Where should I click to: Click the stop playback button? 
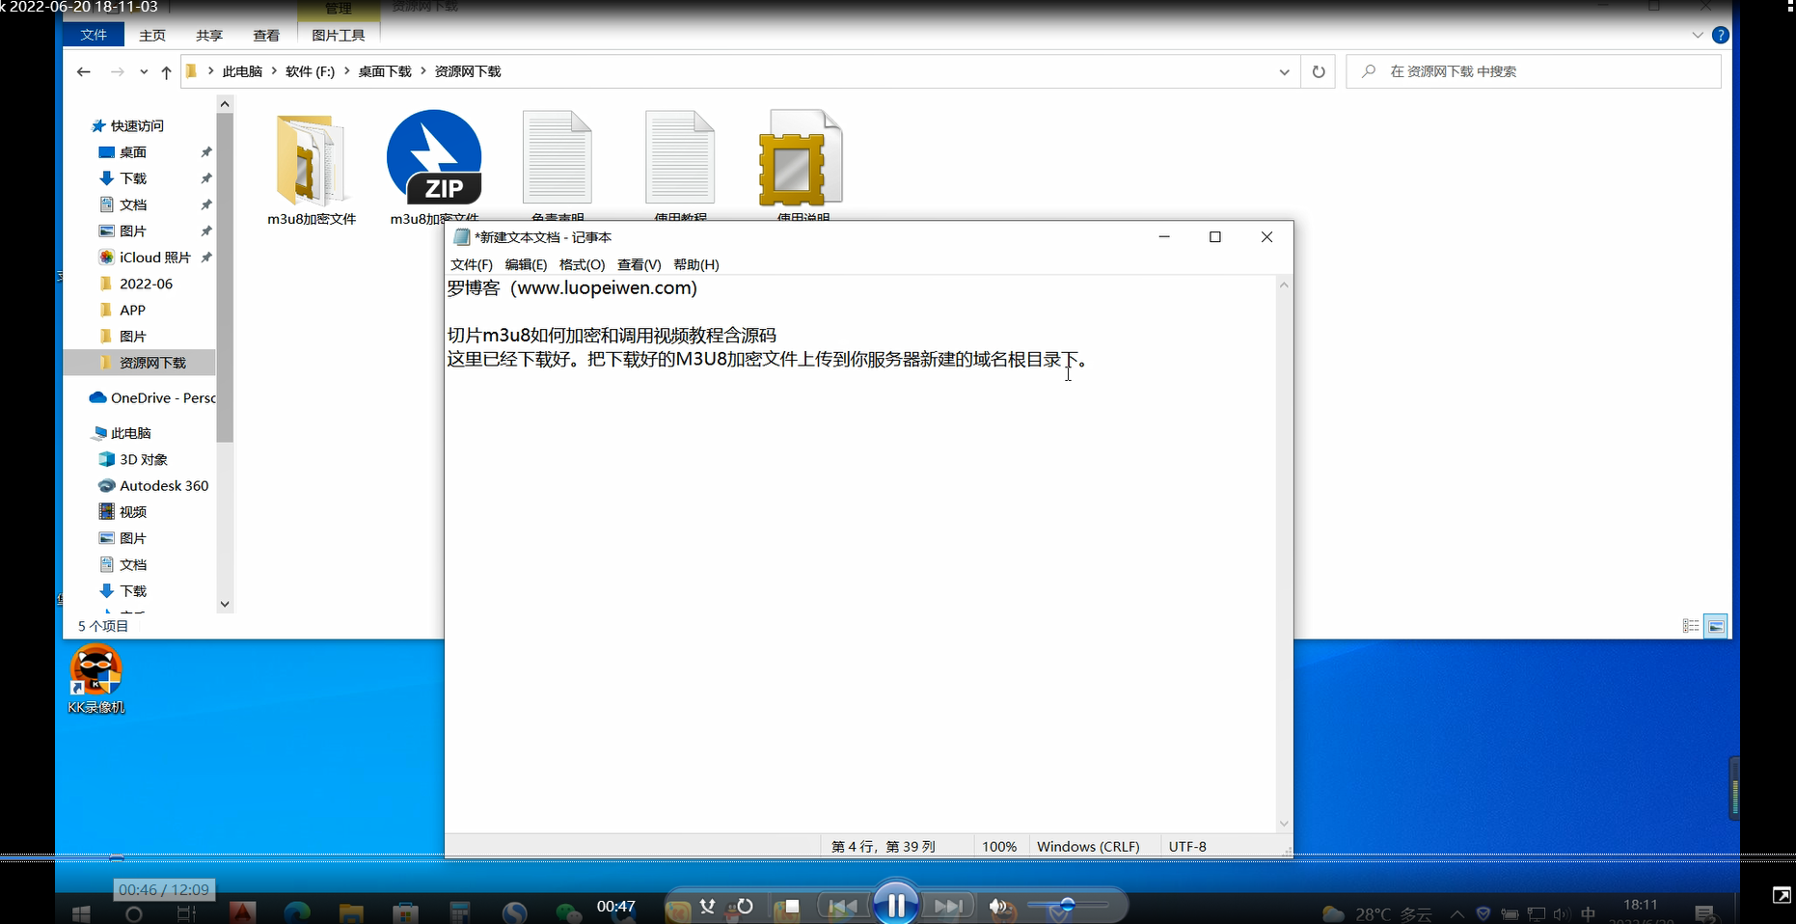coord(791,907)
